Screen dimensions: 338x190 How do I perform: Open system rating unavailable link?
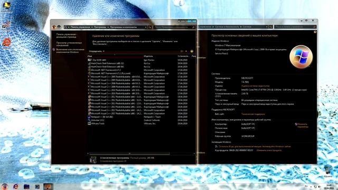click(255, 86)
